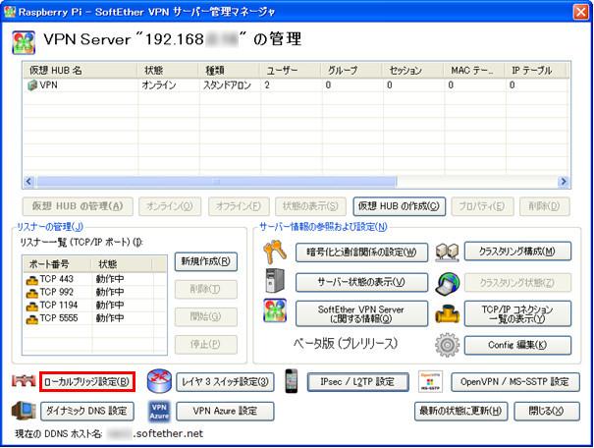Click the 仮想 HUB 名 column header
594x448 pixels.
click(80, 71)
